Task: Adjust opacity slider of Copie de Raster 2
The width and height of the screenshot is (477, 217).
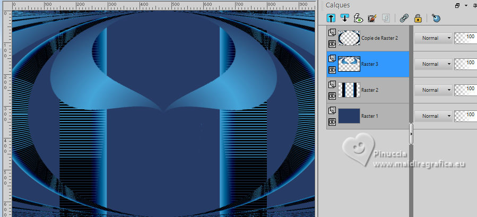Action: tap(465, 38)
